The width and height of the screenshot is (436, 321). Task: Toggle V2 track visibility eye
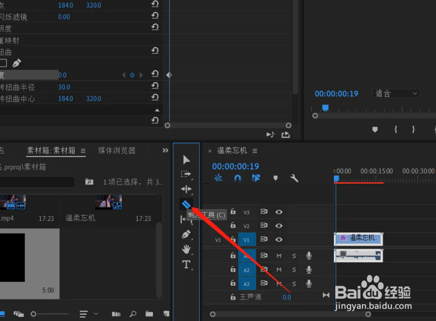279,225
